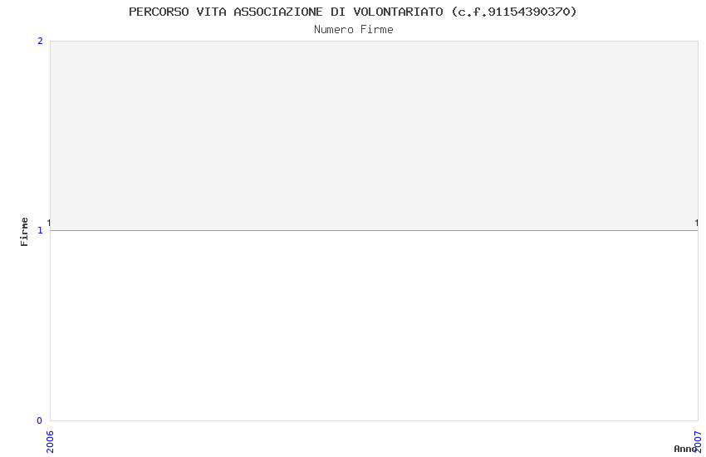
Task: Click the data label 1 at 2006
Action: pyautogui.click(x=49, y=223)
